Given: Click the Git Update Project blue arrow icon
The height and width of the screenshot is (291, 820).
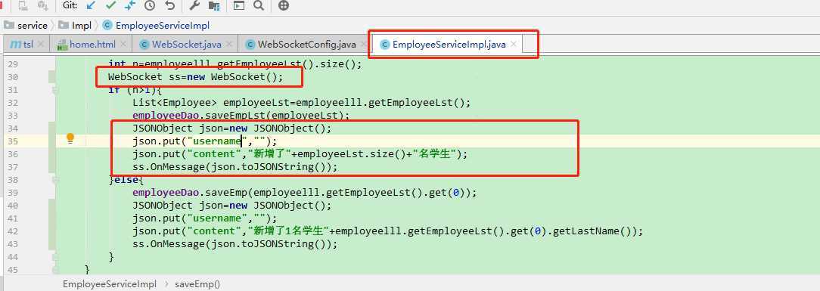Looking at the screenshot, I should tap(91, 5).
